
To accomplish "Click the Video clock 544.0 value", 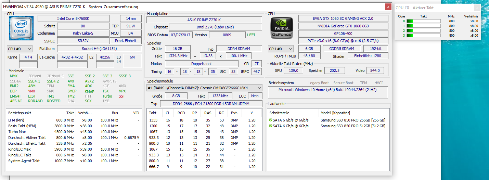I will pyautogui.click(x=375, y=70).
